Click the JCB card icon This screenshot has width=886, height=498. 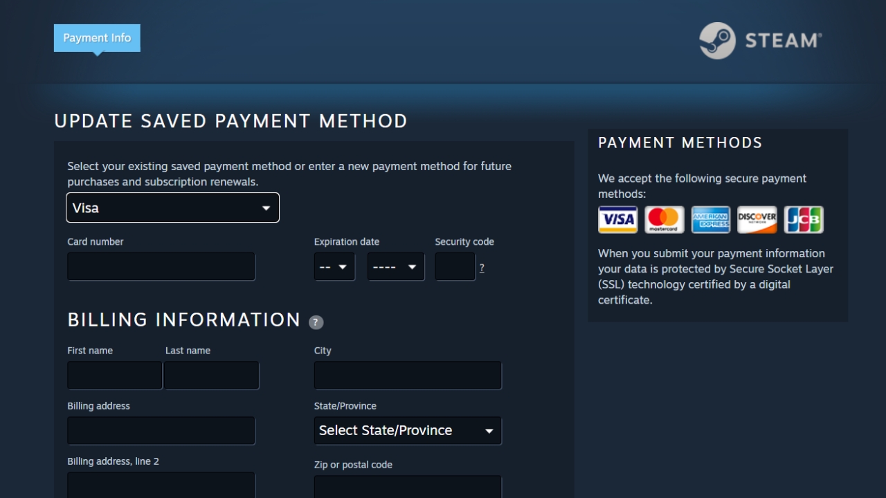point(804,219)
